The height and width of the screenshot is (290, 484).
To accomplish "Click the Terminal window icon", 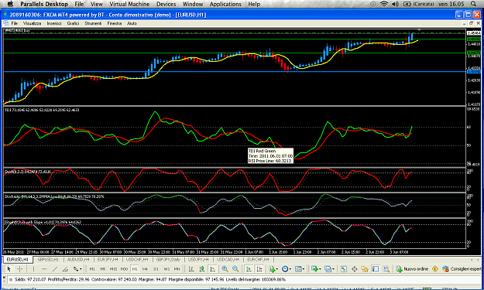I will 376,269.
